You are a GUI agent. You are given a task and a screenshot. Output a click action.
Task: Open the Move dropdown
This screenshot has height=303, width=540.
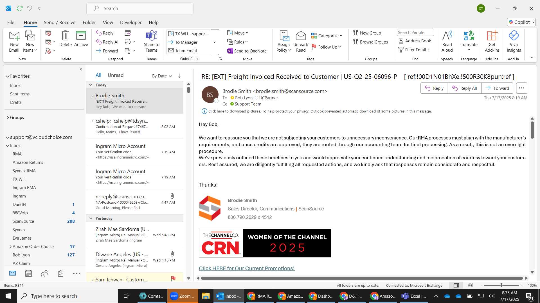coord(238,33)
